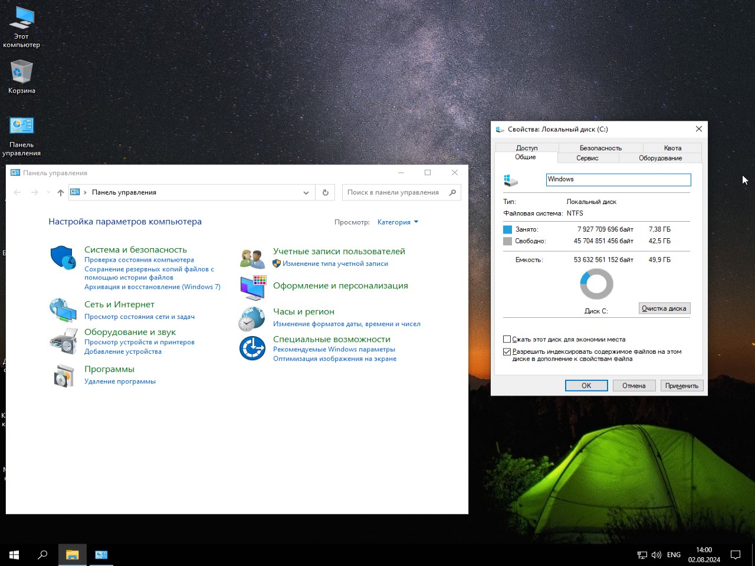Uncheck the file indexing checkbox
The height and width of the screenshot is (566, 755).
point(507,351)
